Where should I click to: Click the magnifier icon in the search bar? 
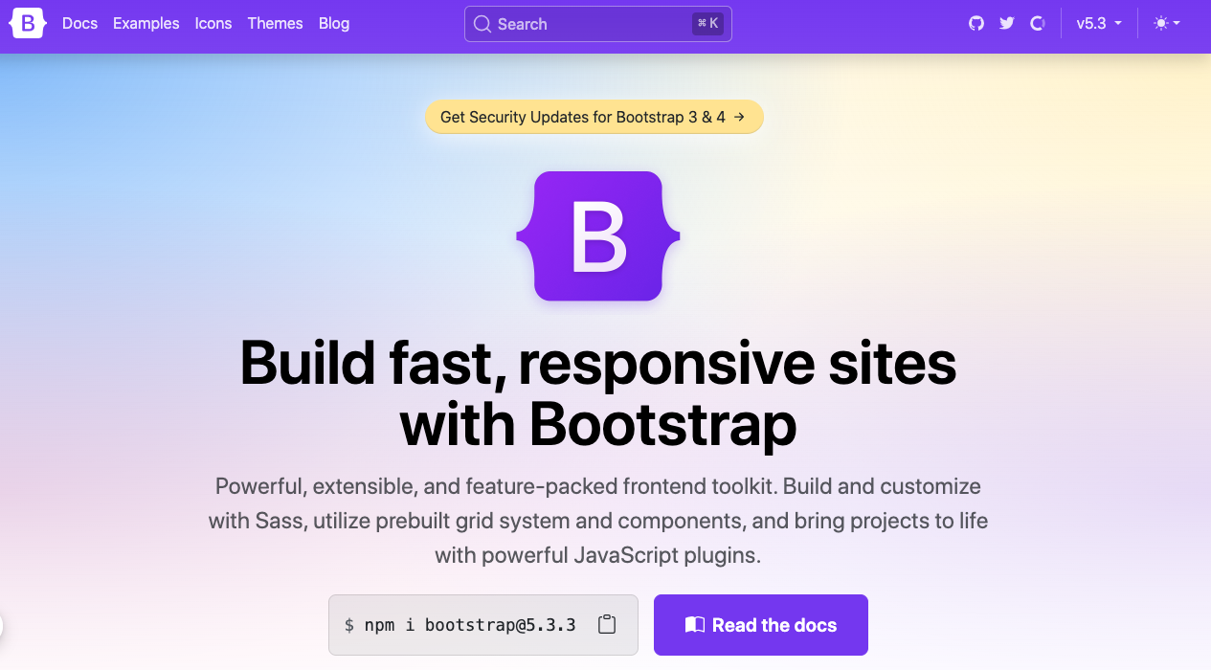[482, 23]
